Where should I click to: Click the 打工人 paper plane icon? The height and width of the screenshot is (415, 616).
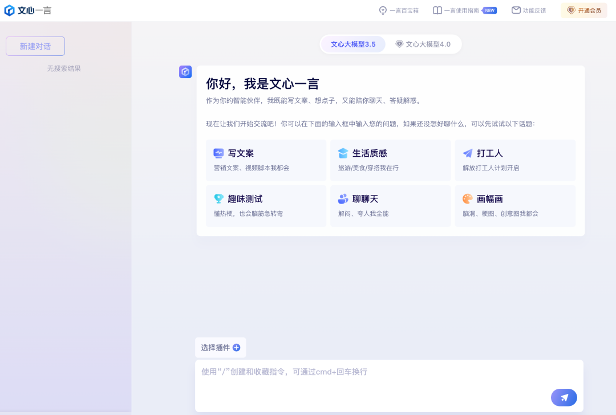(468, 153)
